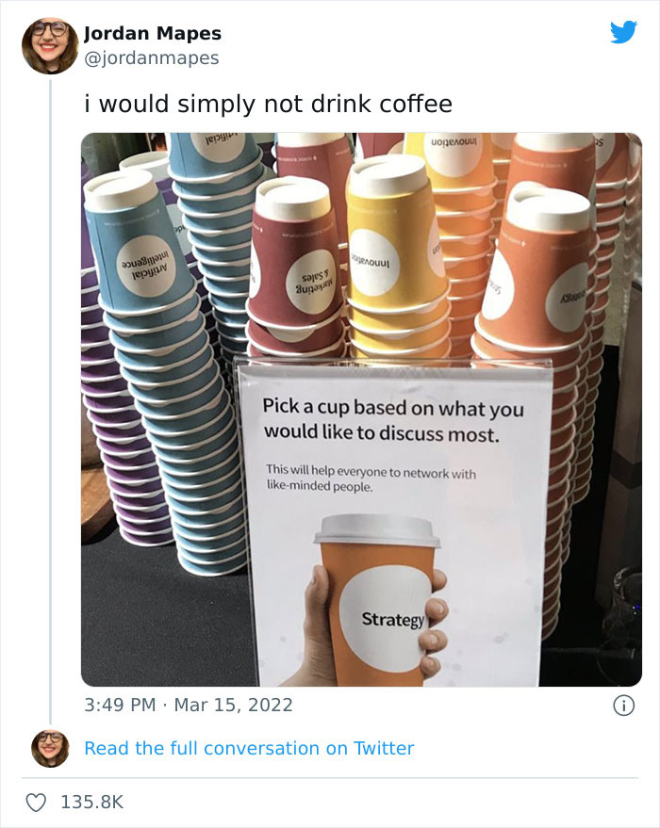Like the tweet with the heart icon
The height and width of the screenshot is (828, 660).
coord(36,803)
